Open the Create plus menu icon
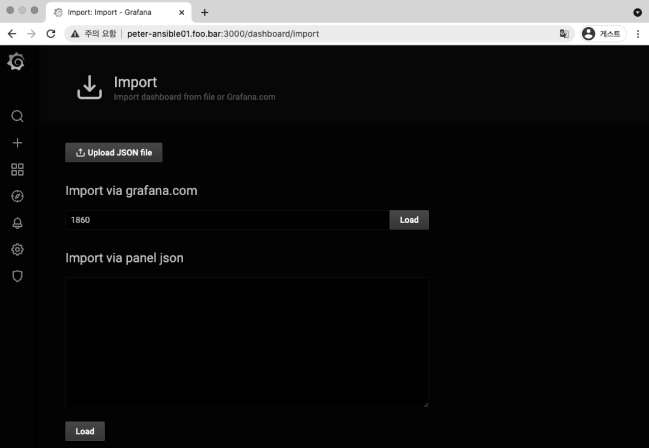649x448 pixels. 17,143
